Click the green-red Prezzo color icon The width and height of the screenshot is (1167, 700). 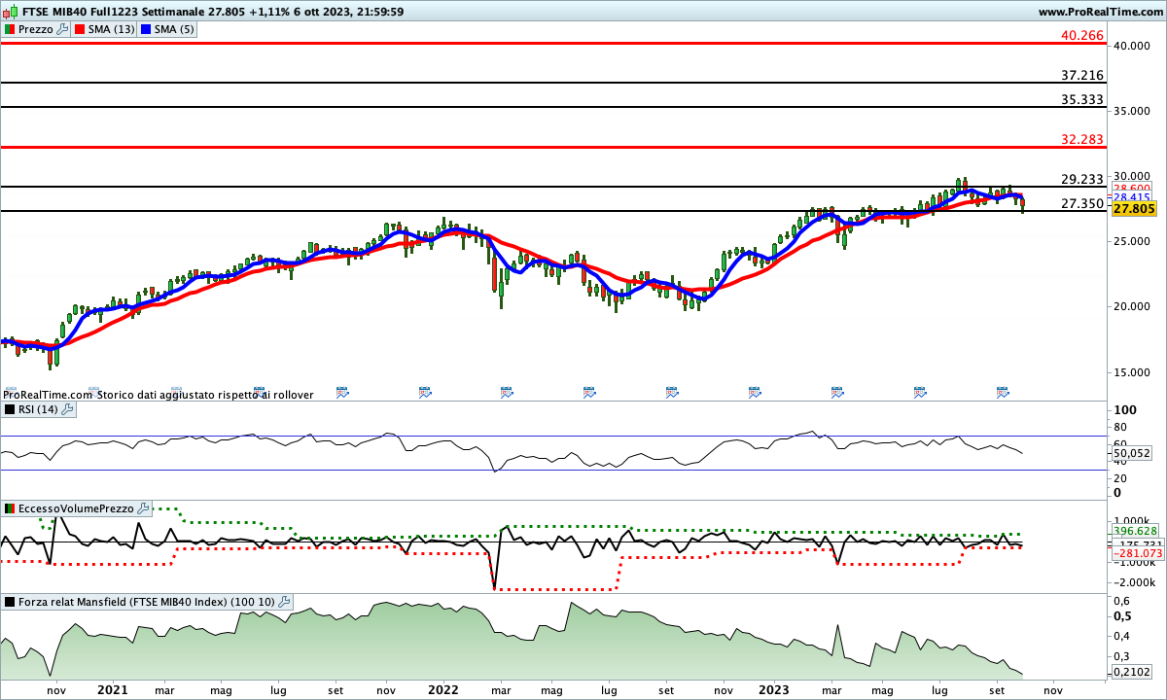coord(10,29)
